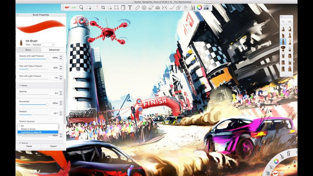The image size is (313, 176).
Task: Select the white bristle round brush
Action: click(x=283, y=55)
